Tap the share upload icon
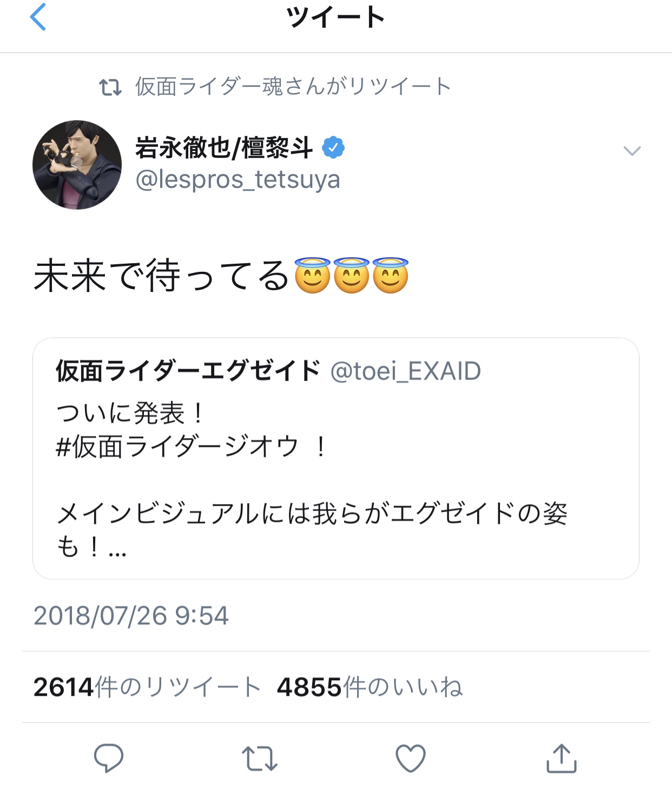The height and width of the screenshot is (789, 672). tap(561, 758)
